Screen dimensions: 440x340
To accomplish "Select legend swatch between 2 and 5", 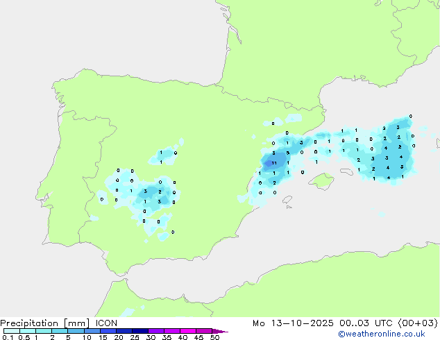I will (x=60, y=331).
